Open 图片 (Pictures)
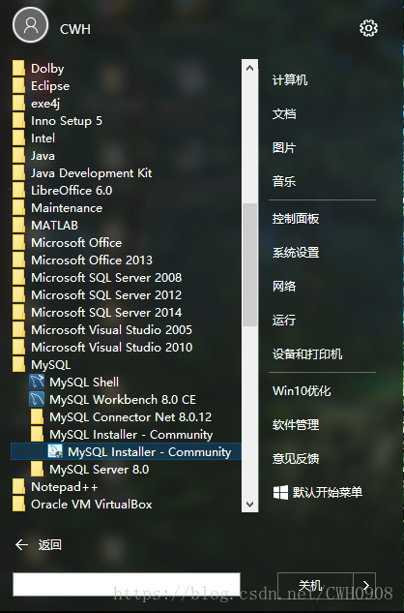The image size is (404, 613). [x=284, y=148]
